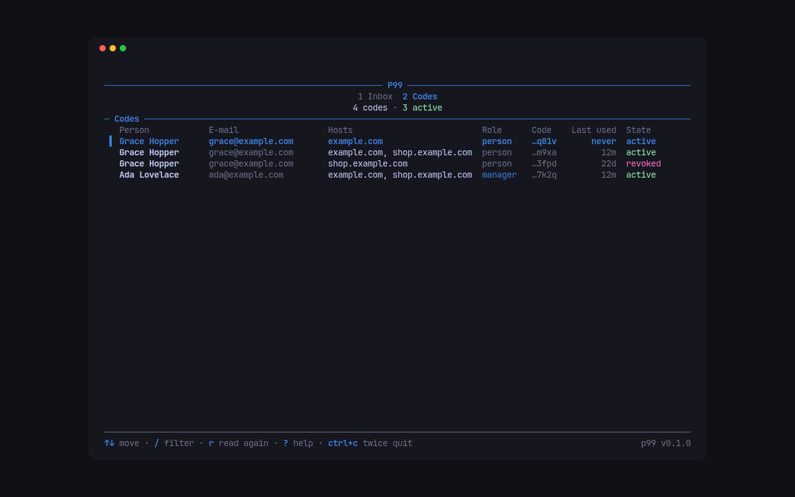The width and height of the screenshot is (795, 497).
Task: Click the code …m9xa
Action: pos(544,153)
